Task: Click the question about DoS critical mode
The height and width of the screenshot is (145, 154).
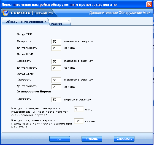Action: point(42,124)
